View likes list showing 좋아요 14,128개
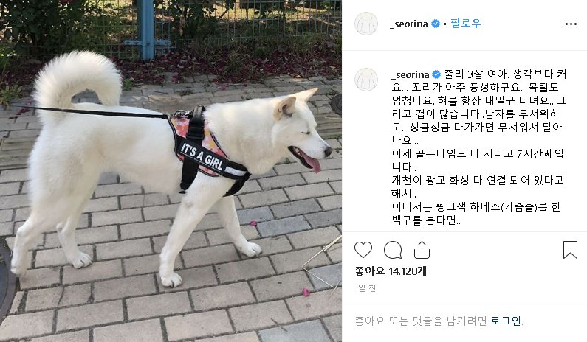This screenshot has width=587, height=342. [x=391, y=271]
